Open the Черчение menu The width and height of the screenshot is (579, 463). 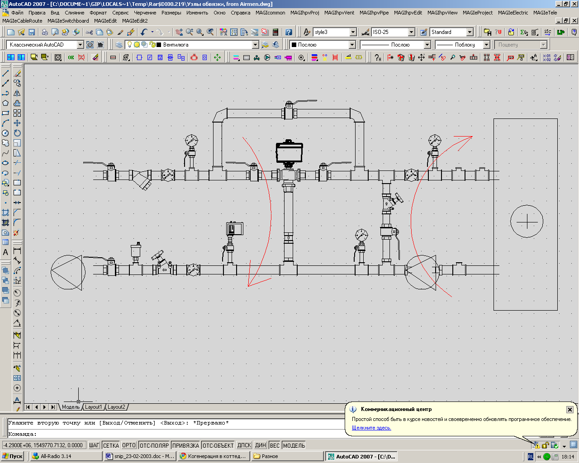coord(145,13)
